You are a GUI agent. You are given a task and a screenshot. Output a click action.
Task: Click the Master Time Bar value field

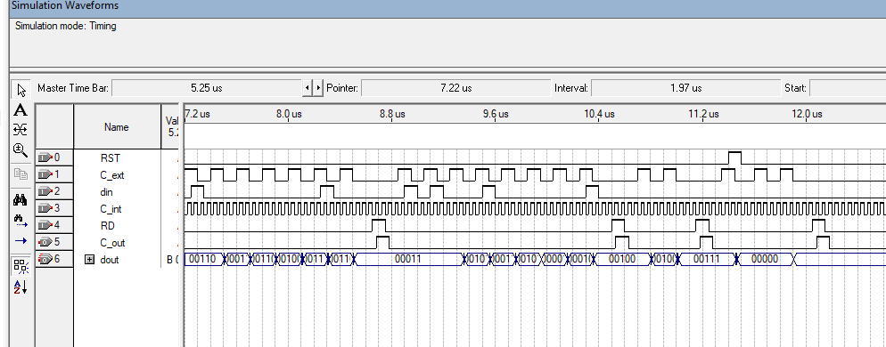pos(208,88)
